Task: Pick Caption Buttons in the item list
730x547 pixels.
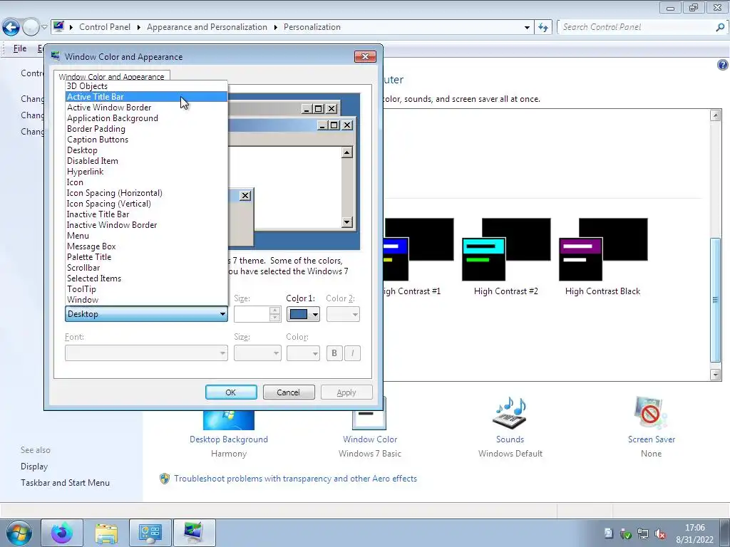Action: tap(146, 140)
